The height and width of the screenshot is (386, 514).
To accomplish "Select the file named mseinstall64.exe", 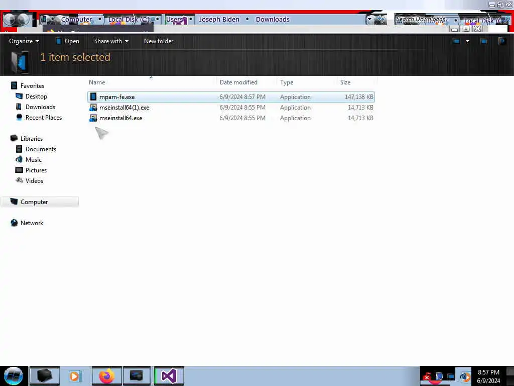I will [120, 118].
